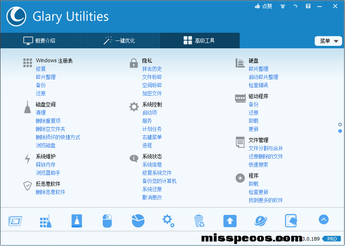
Task: Click the Windows 注册表 grid icon
Action: click(x=27, y=63)
